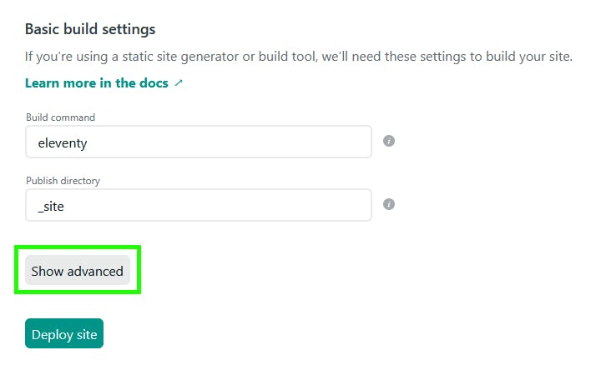The height and width of the screenshot is (365, 591).
Task: Focus the Build command input field
Action: click(x=199, y=142)
